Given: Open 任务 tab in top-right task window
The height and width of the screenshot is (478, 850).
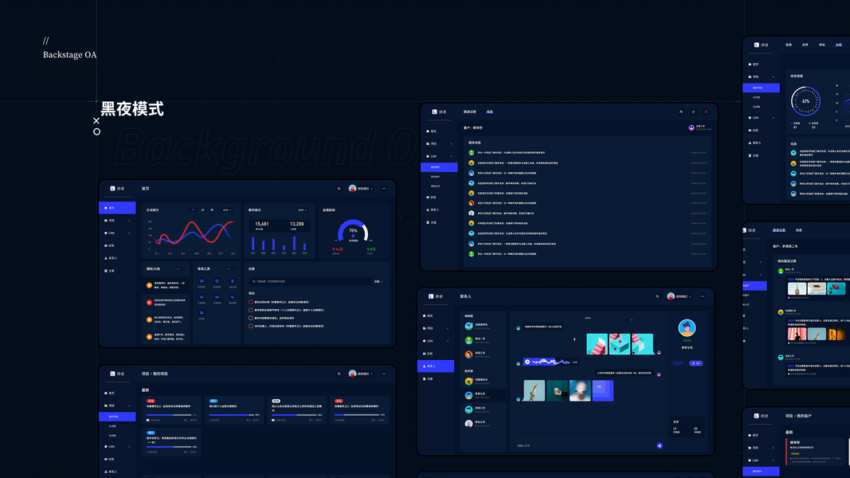Looking at the screenshot, I should point(789,45).
